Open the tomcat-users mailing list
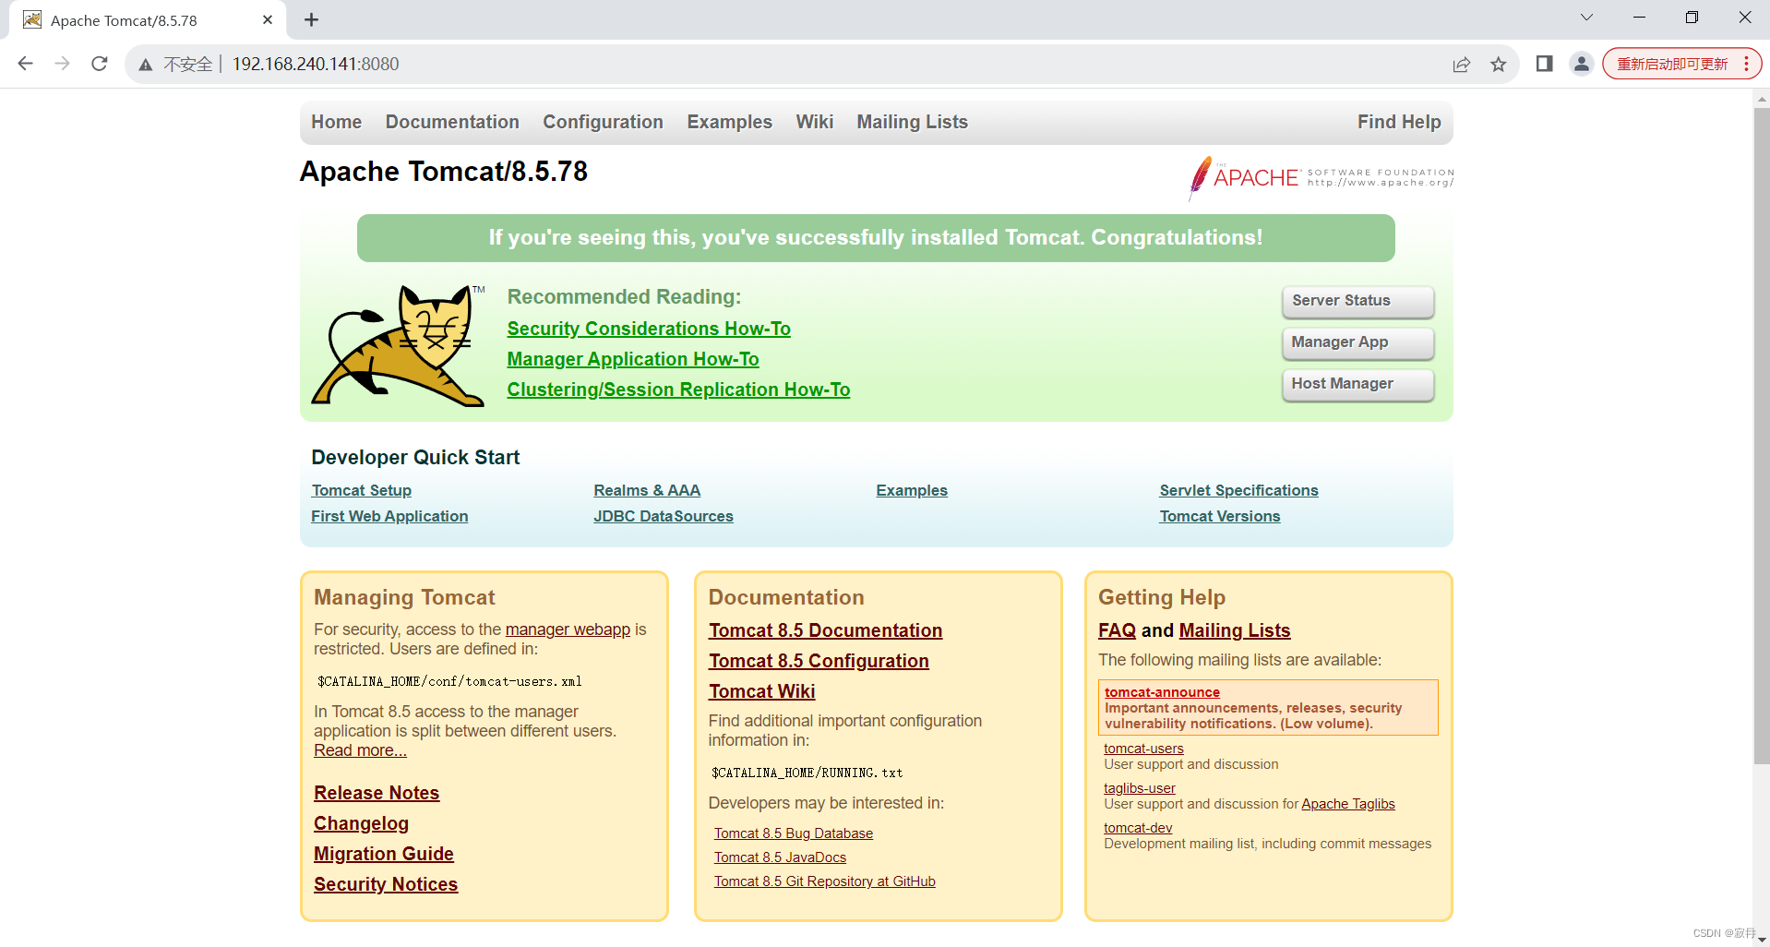This screenshot has width=1770, height=947. tap(1143, 749)
